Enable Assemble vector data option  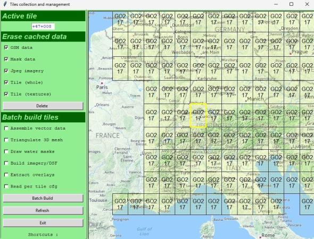click(6, 129)
